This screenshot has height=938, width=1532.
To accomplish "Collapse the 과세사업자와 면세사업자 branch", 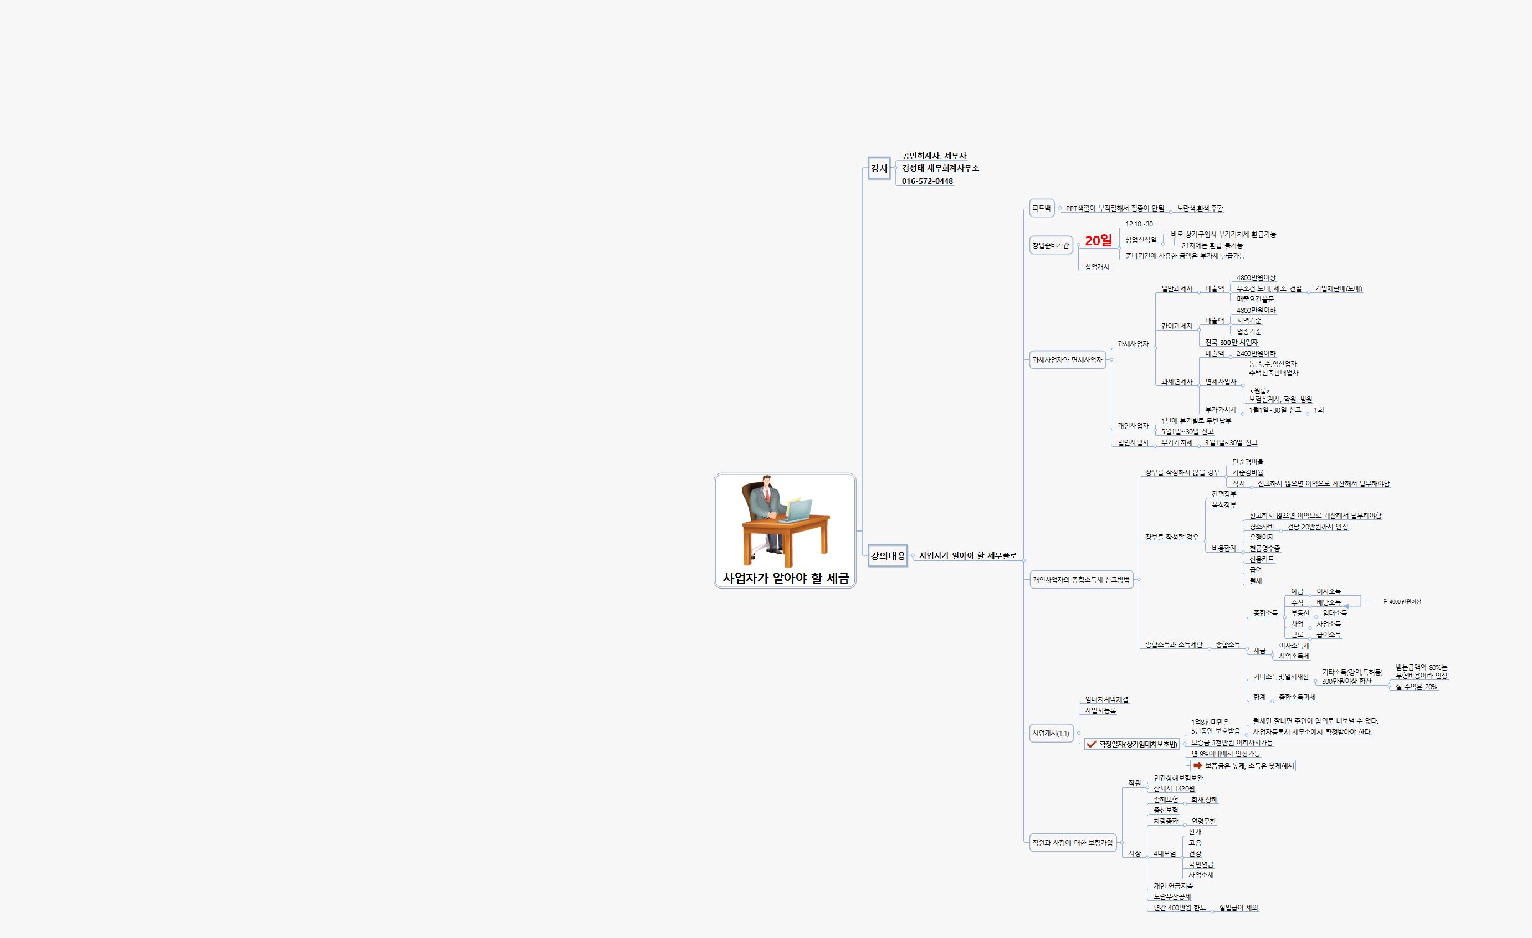I will 1111,360.
